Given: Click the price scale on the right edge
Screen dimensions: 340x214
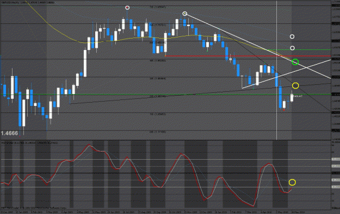Looking at the screenshot, I should [336, 70].
